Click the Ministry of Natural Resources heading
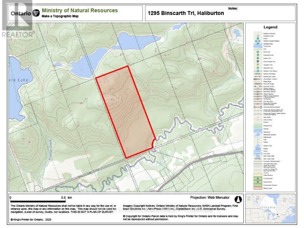 coord(80,10)
